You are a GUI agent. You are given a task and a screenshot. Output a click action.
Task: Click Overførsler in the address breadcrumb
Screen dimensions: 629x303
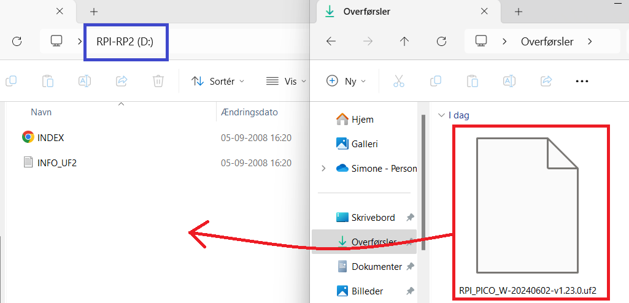click(547, 42)
